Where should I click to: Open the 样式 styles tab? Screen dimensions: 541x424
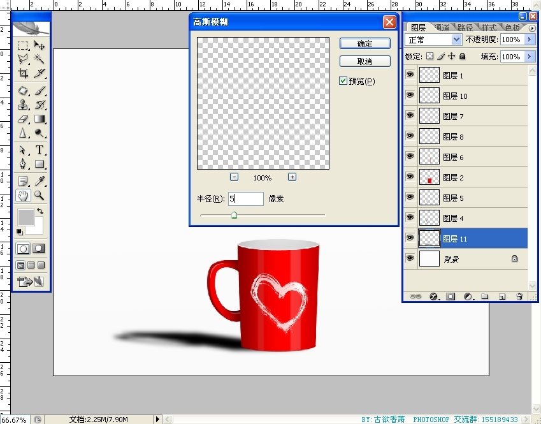tap(489, 27)
